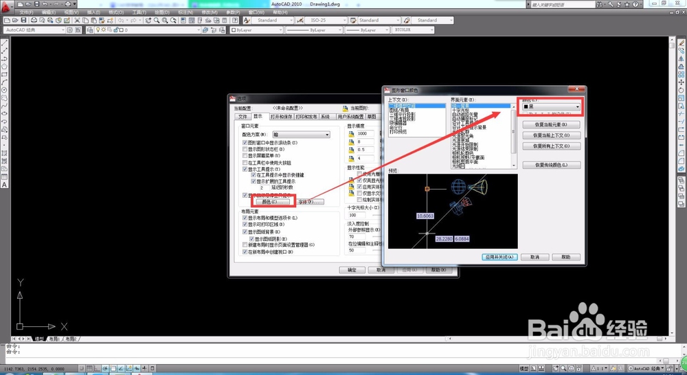Click the Undo arrow in quick access toolbar
Viewport: 687px width, 375px height.
click(x=45, y=4)
